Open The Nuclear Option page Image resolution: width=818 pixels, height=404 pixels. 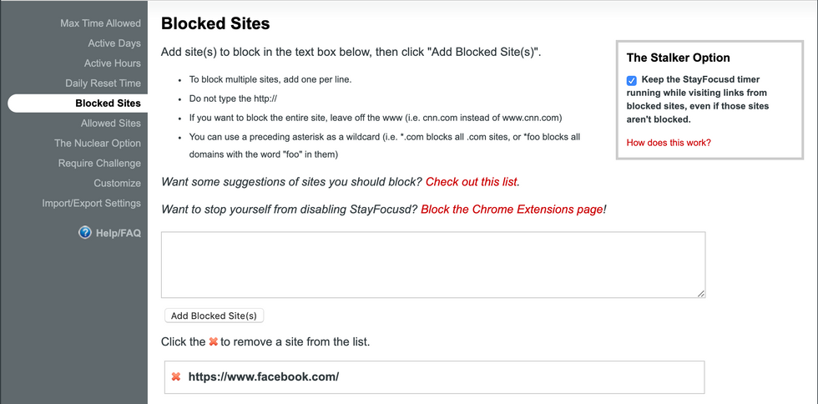tap(98, 144)
